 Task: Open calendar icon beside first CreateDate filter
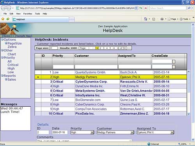pos(174,62)
